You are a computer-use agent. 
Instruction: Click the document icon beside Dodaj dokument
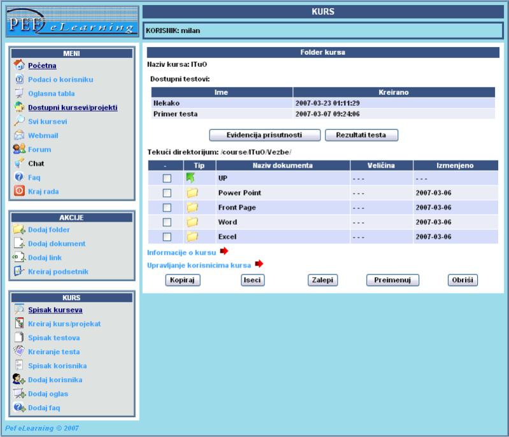click(19, 243)
